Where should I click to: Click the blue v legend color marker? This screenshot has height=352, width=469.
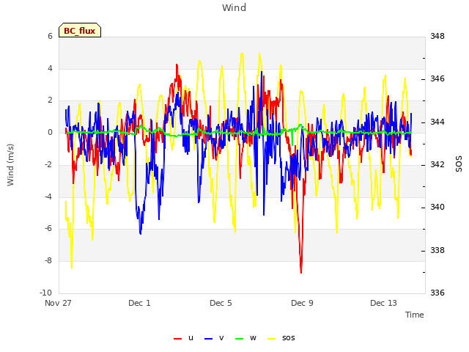tap(208, 339)
